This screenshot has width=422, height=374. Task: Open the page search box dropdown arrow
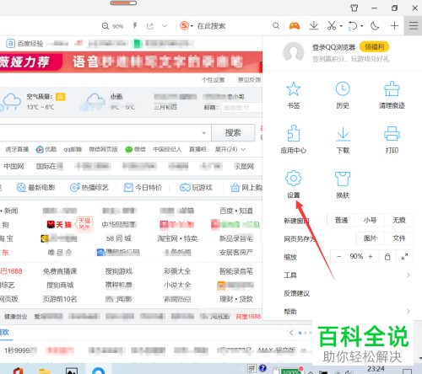tap(204, 133)
